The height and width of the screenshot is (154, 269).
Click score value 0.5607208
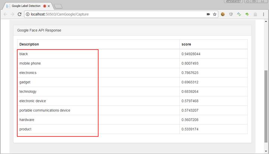tap(190, 120)
